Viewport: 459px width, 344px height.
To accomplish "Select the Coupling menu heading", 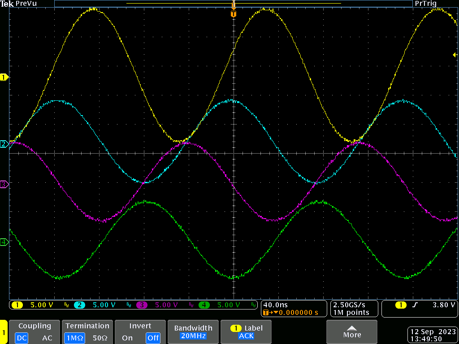I will point(35,326).
